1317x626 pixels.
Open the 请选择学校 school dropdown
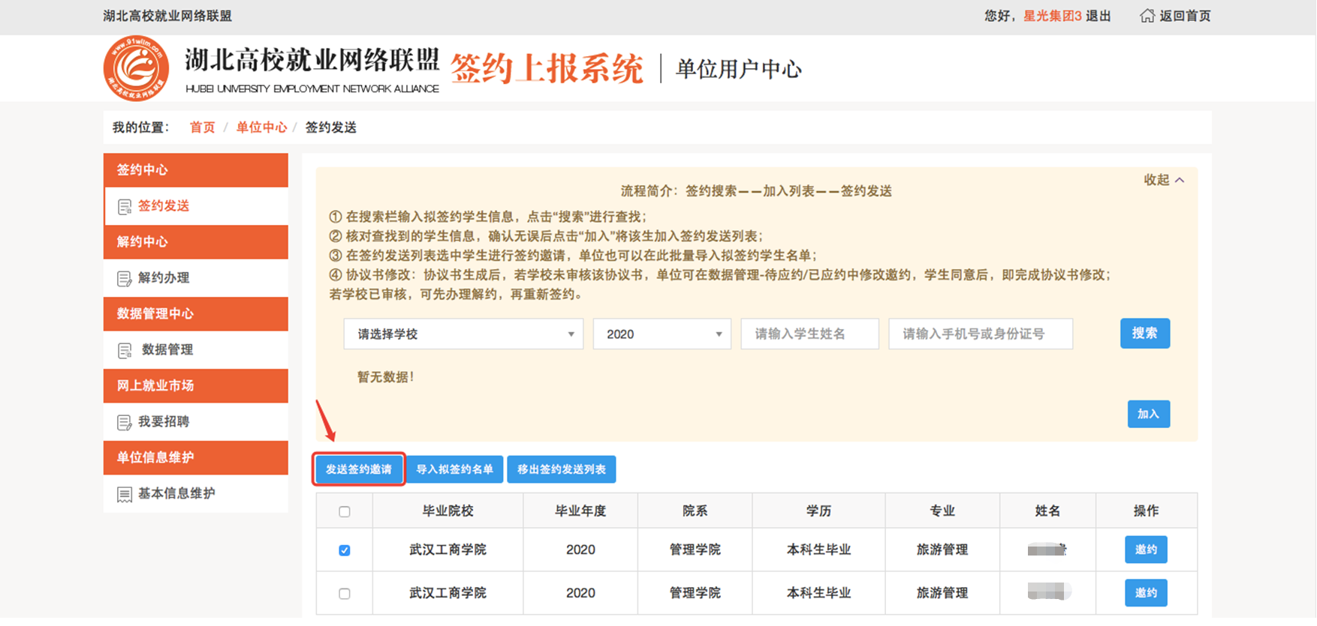[463, 334]
